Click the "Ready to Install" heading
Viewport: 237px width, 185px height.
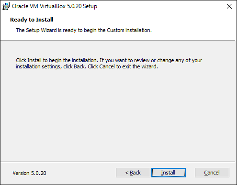click(32, 20)
